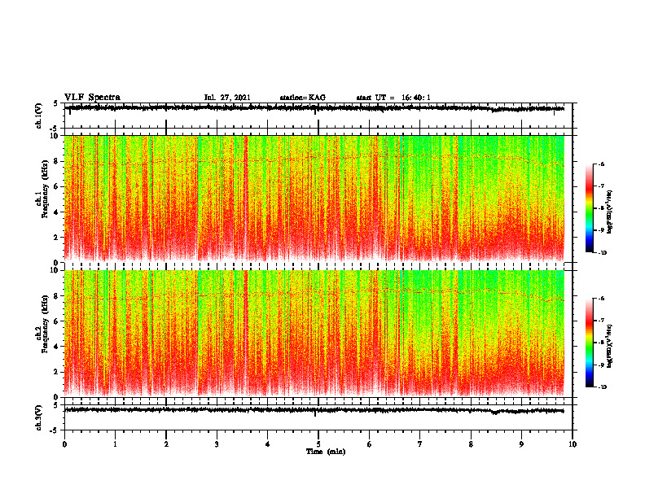Click the ch.2 "Frequency (kHz)" axis label
The width and height of the screenshot is (645, 498).
click(45, 324)
